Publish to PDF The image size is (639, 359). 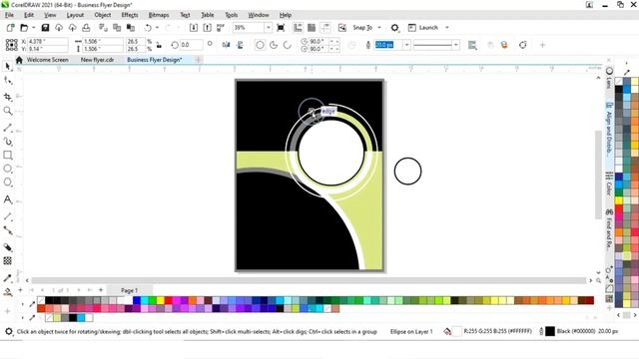[x=221, y=28]
